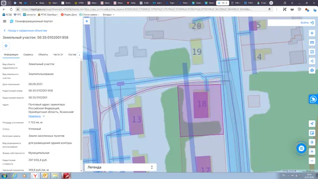Screen dimensions: 318x179
Task: Click the Геоинформационный портал logo
Action: (31, 21)
